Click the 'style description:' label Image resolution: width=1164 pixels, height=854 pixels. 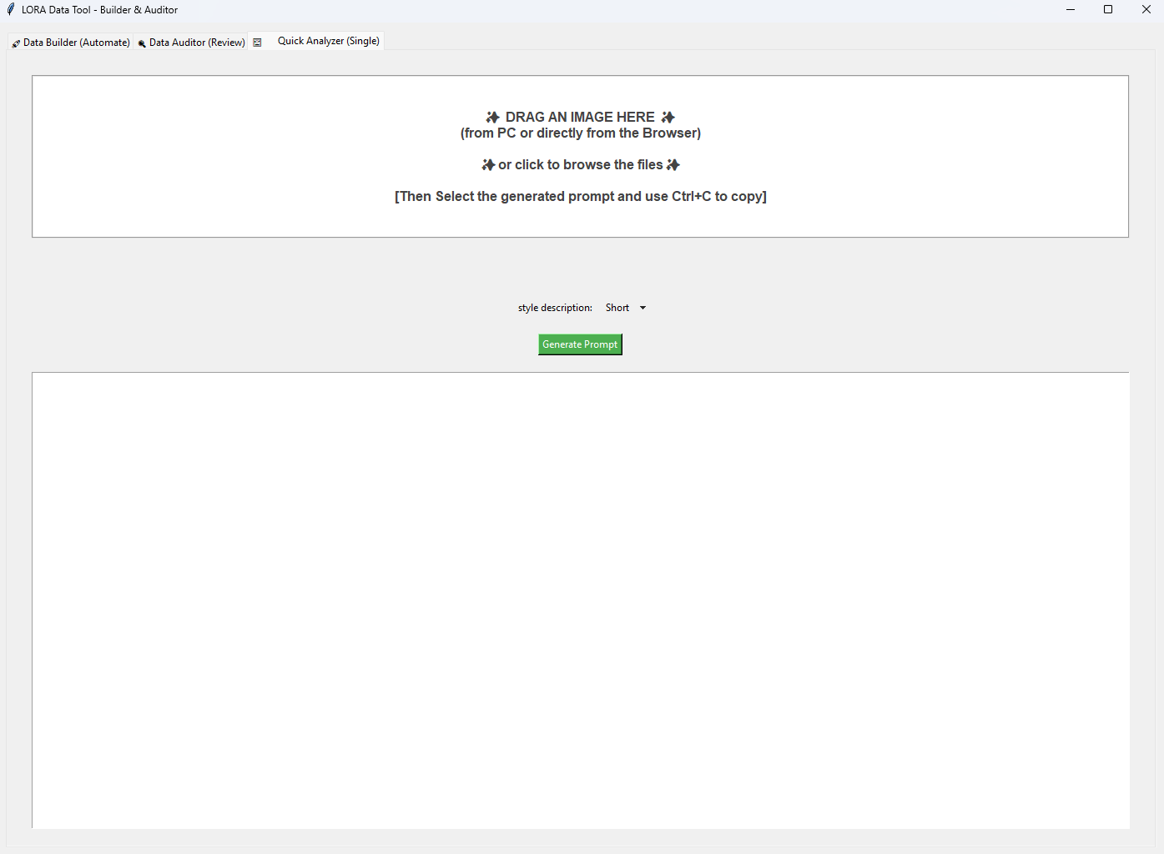(x=555, y=308)
